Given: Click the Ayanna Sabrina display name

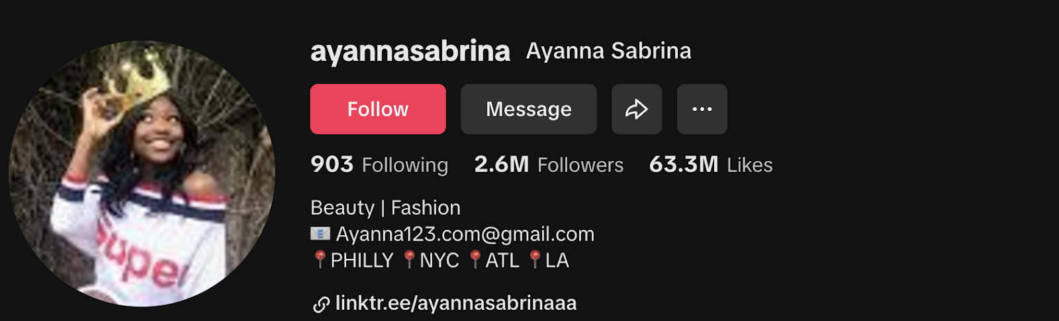Looking at the screenshot, I should tap(608, 51).
